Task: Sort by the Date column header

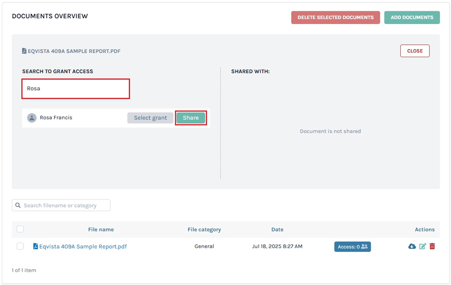Action: point(277,229)
